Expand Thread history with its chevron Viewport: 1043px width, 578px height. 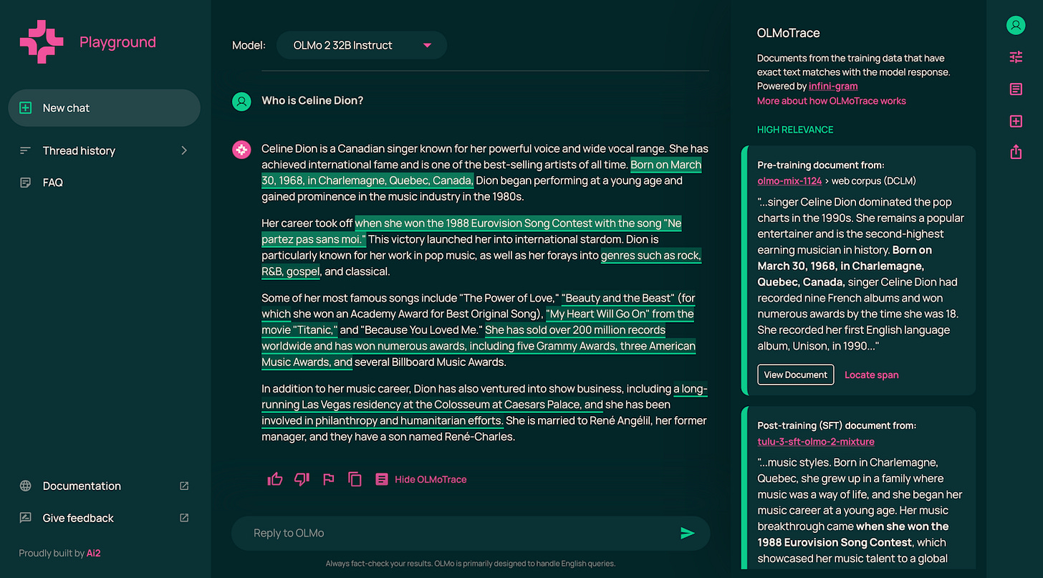pyautogui.click(x=183, y=150)
